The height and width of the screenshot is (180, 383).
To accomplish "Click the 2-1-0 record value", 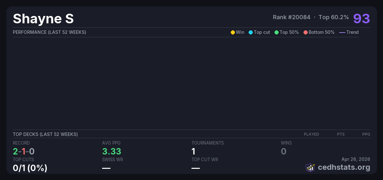I will tap(24, 151).
